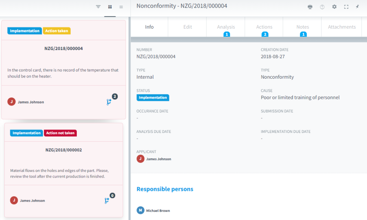Open the filter options icon
The width and height of the screenshot is (367, 220).
(98, 7)
